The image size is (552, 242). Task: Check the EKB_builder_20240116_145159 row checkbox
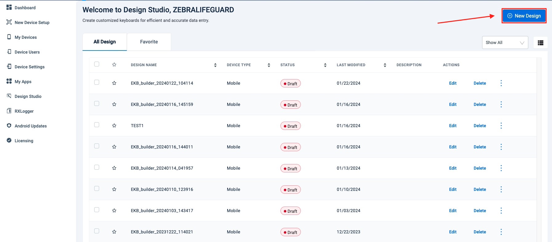(97, 104)
